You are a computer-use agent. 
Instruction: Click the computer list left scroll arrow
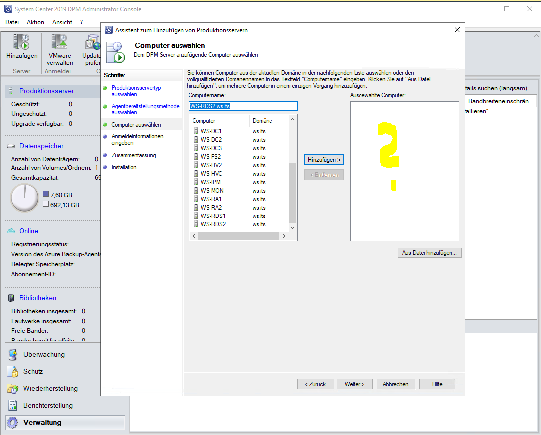(194, 236)
